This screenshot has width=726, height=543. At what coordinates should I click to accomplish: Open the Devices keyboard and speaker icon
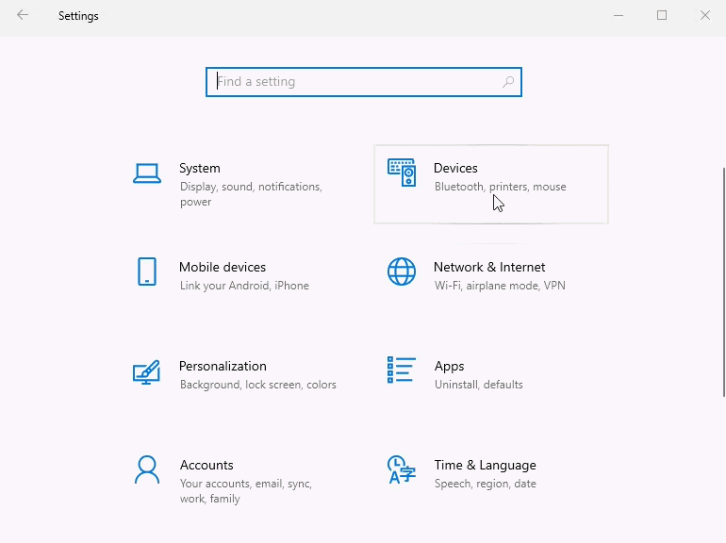click(402, 173)
